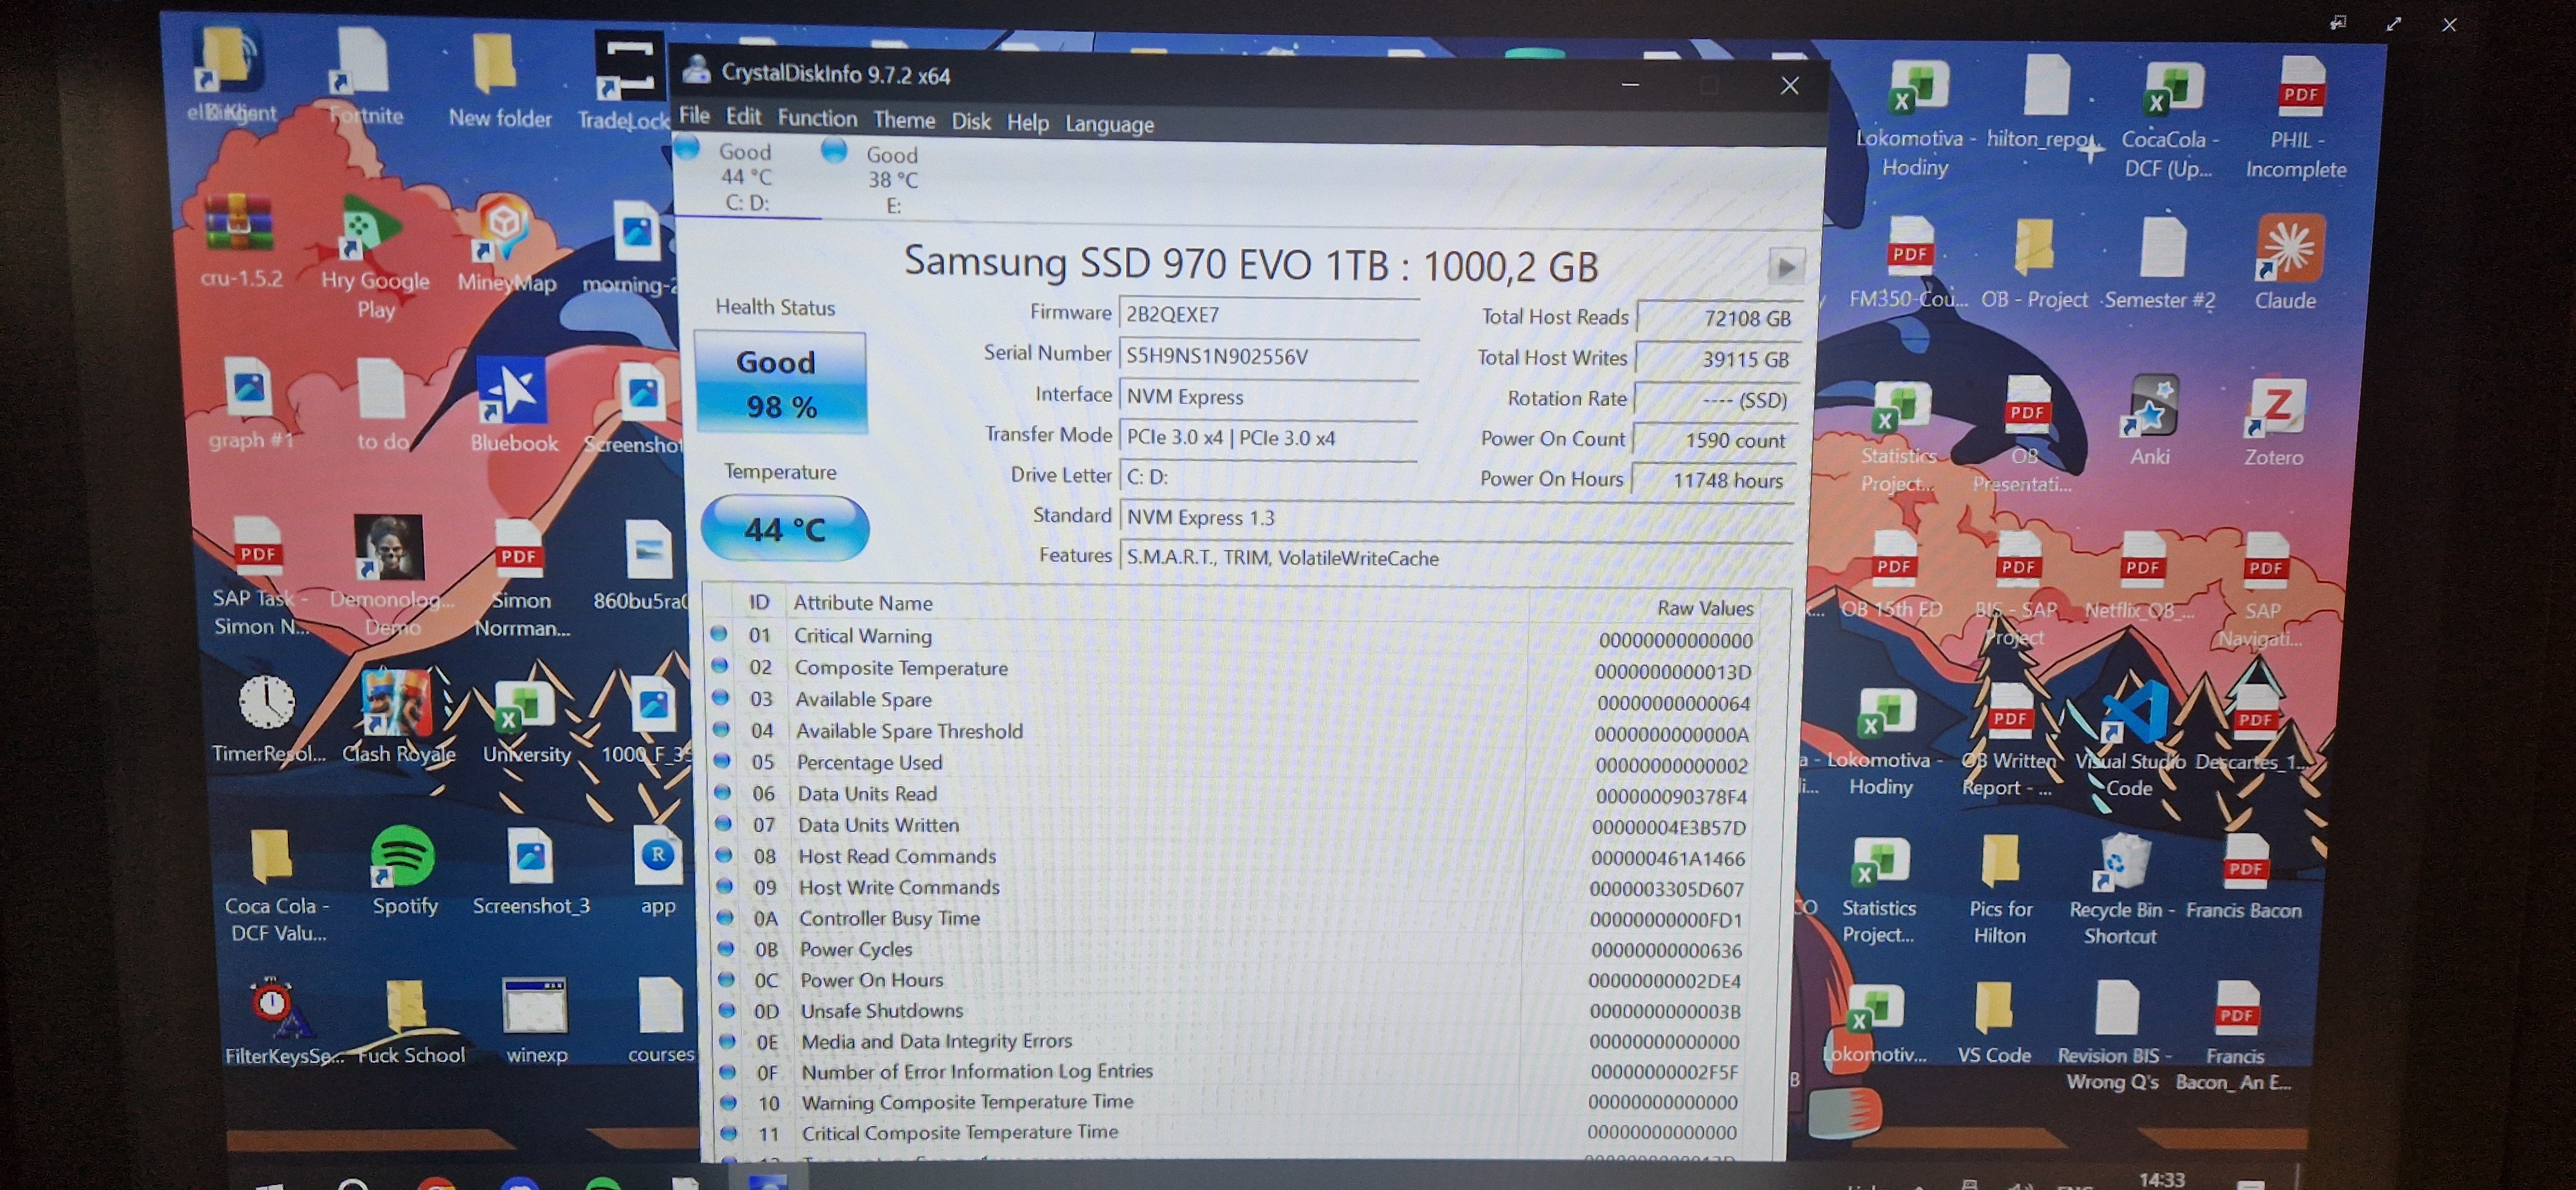
Task: Select the C: D: disk tab
Action: [746, 177]
